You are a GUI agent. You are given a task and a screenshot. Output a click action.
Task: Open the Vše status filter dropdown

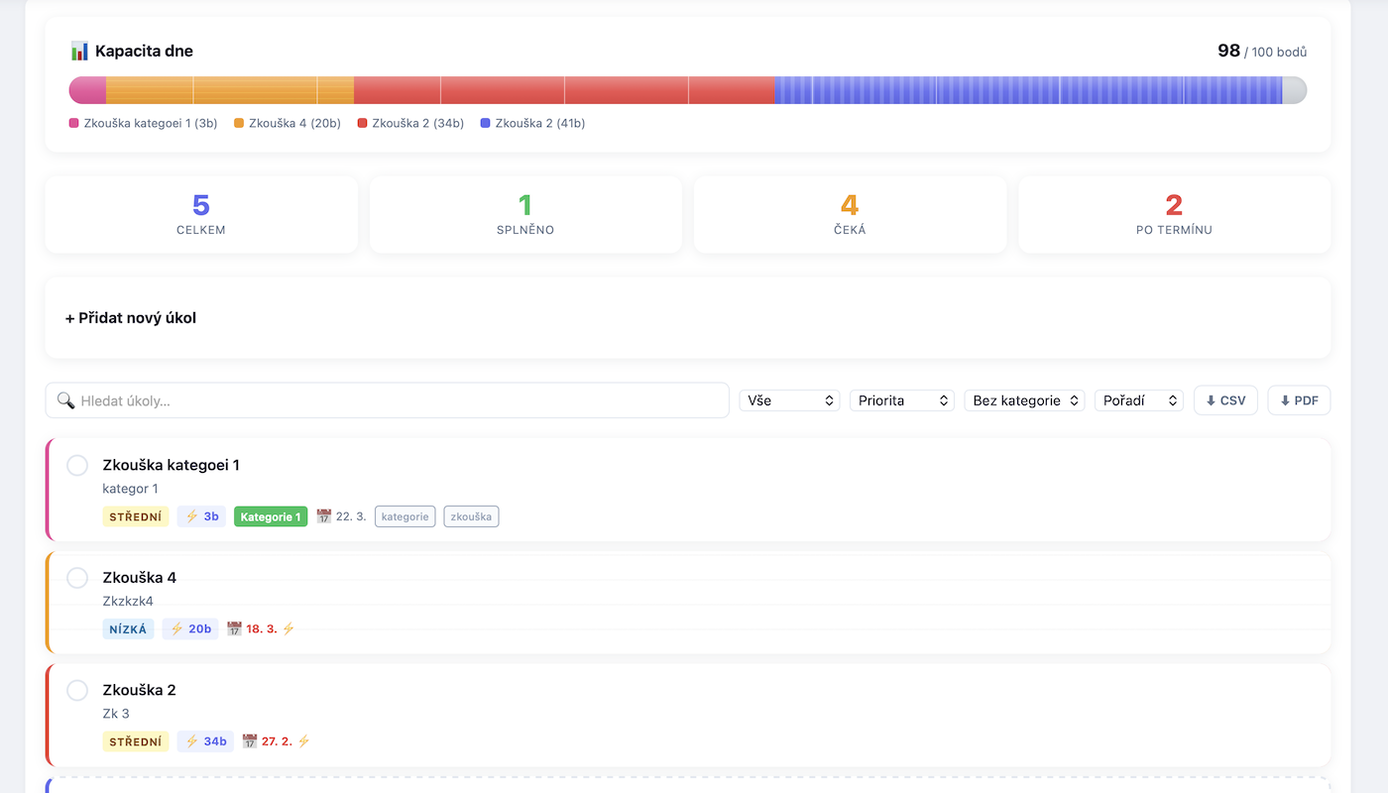pyautogui.click(x=789, y=400)
